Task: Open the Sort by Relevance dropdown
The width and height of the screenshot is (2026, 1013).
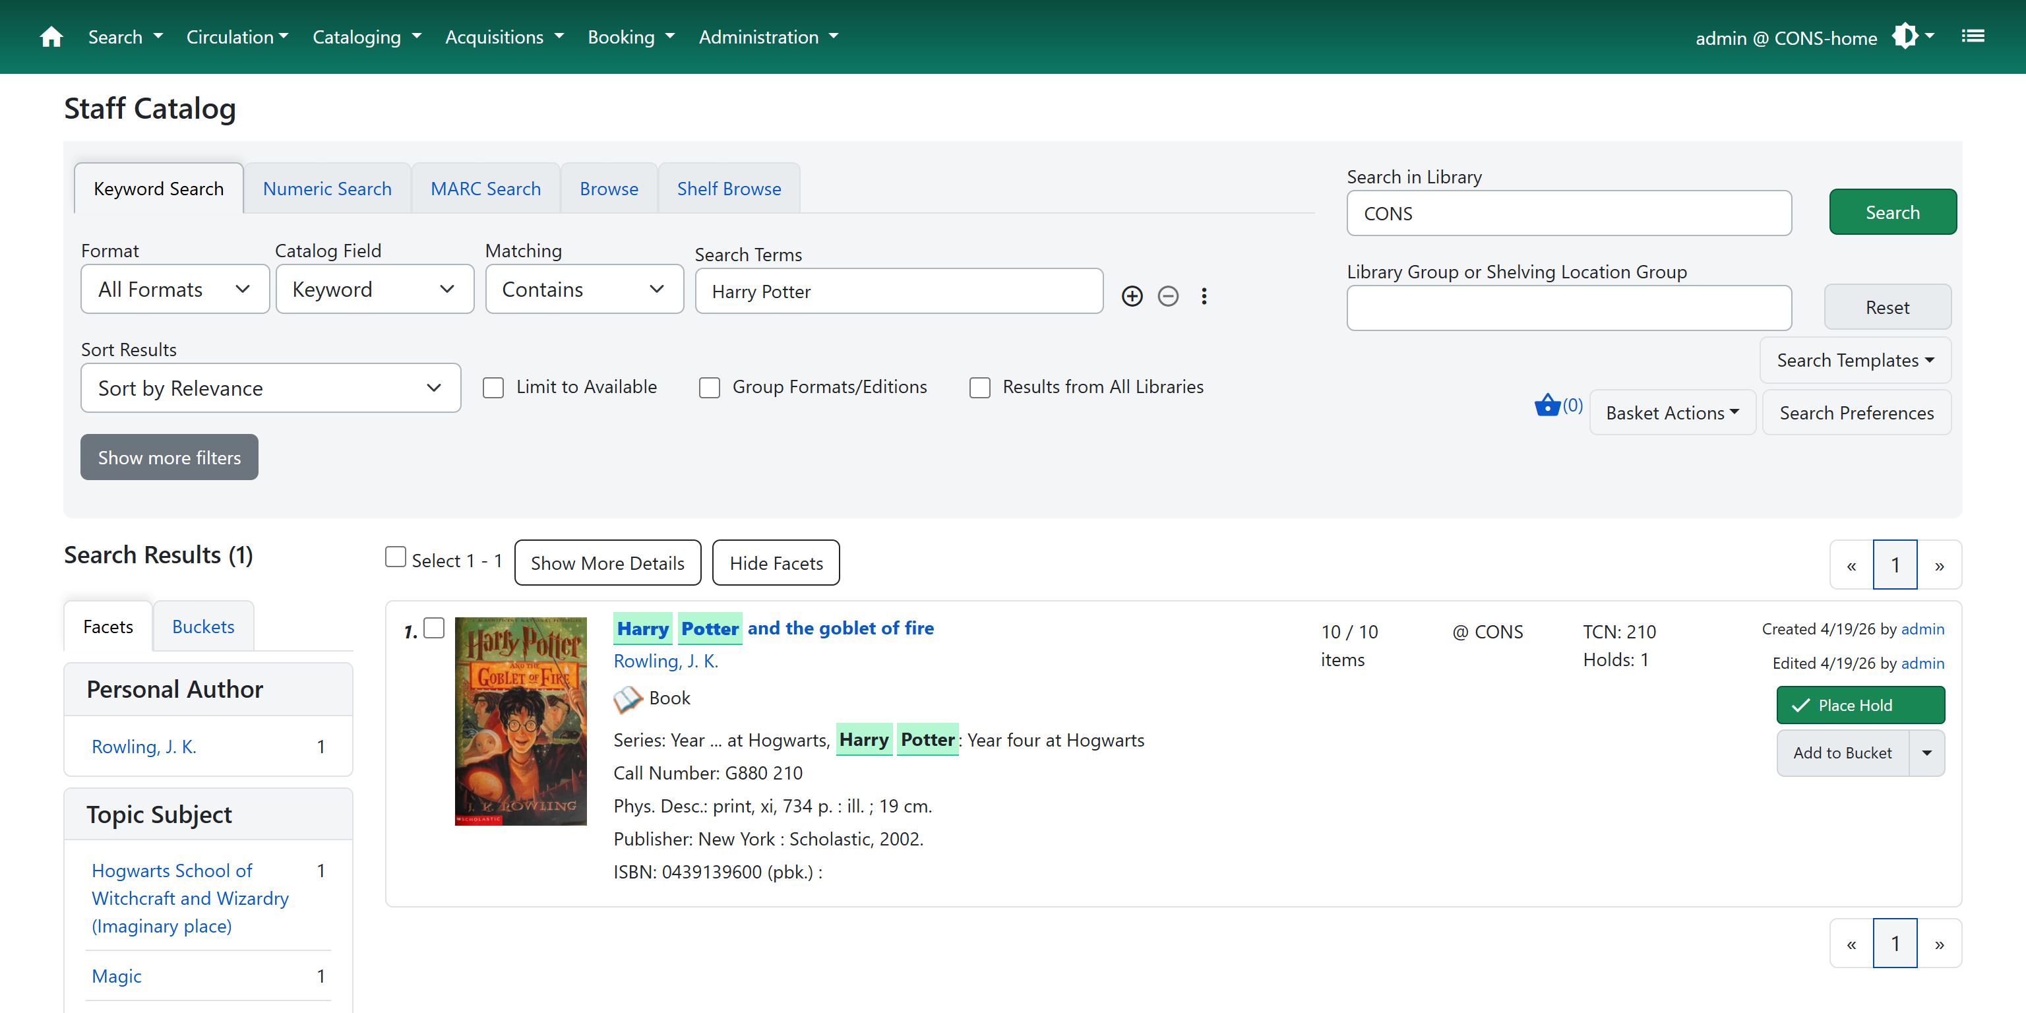Action: pos(270,388)
